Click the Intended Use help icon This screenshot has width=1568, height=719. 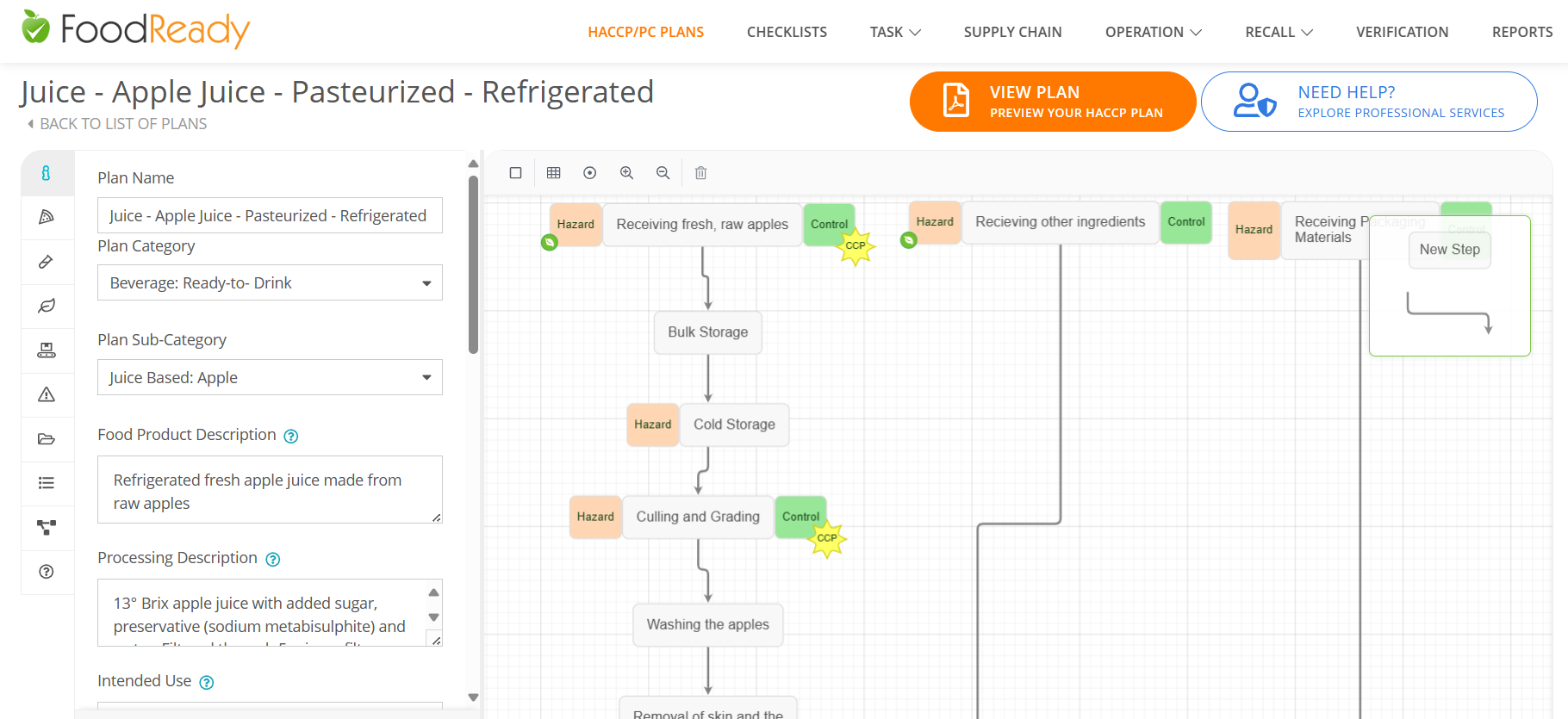coord(207,683)
